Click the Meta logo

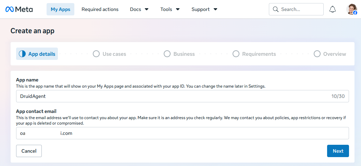(x=19, y=9)
